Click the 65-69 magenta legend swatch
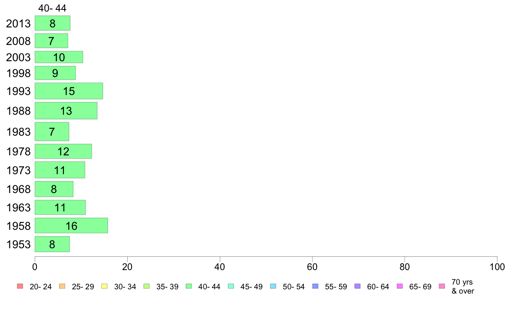 click(x=400, y=286)
